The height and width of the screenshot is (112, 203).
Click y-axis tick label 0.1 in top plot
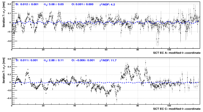pos(9,13)
